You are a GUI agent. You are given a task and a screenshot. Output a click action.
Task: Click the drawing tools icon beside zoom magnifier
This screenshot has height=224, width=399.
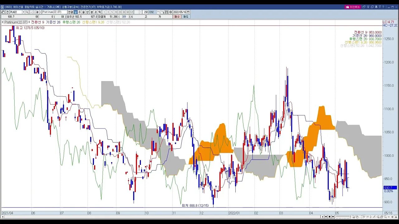pos(382,217)
